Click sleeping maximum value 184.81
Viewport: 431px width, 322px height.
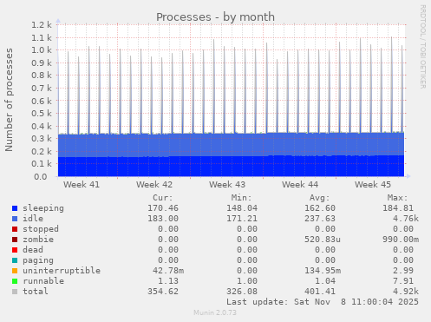click(398, 208)
